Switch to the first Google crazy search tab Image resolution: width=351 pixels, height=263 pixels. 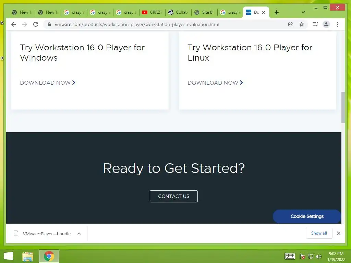point(74,12)
